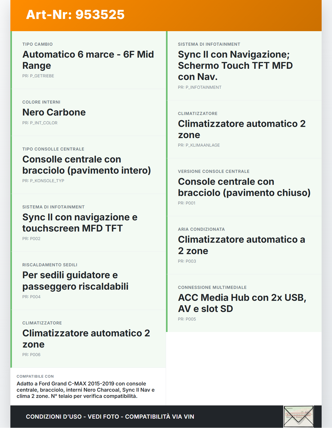This screenshot has width=332, height=428.
Task: Select the Automatico 6 marce transmission heading
Action: click(x=88, y=60)
